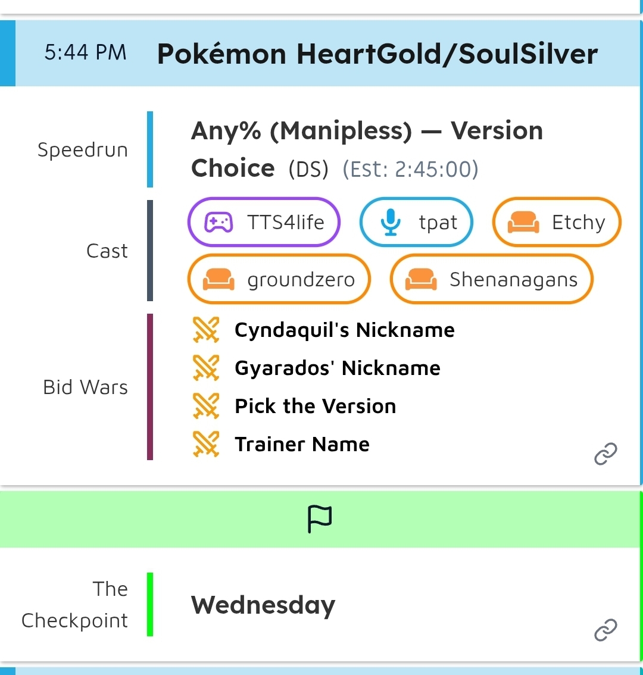Click the Est: 2:45:00 estimate
Viewport: 643px width, 675px height.
click(410, 170)
